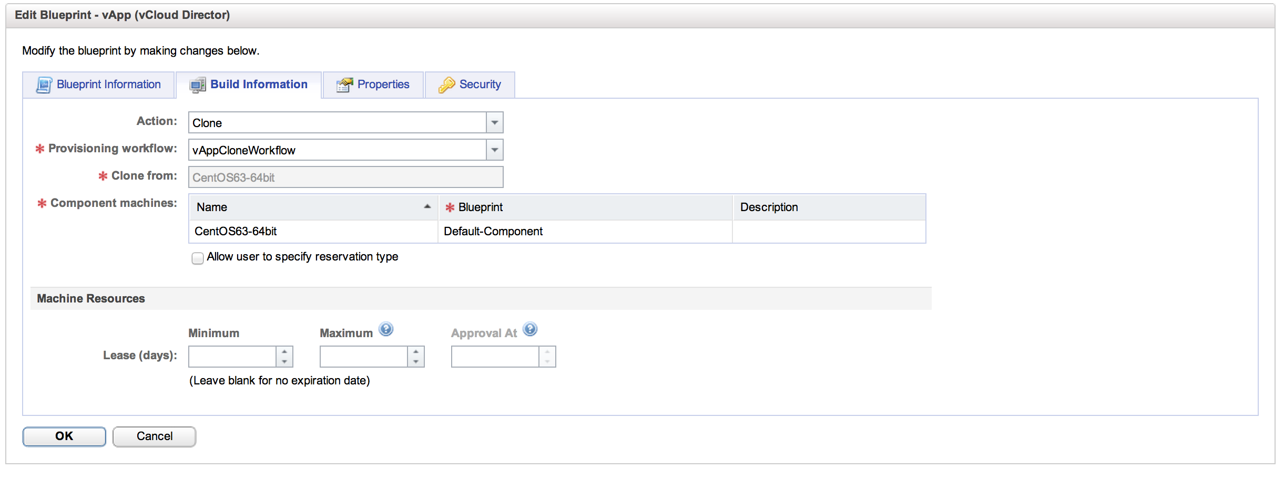Image resolution: width=1284 pixels, height=480 pixels.
Task: Expand the Action dropdown arrow
Action: coord(494,123)
